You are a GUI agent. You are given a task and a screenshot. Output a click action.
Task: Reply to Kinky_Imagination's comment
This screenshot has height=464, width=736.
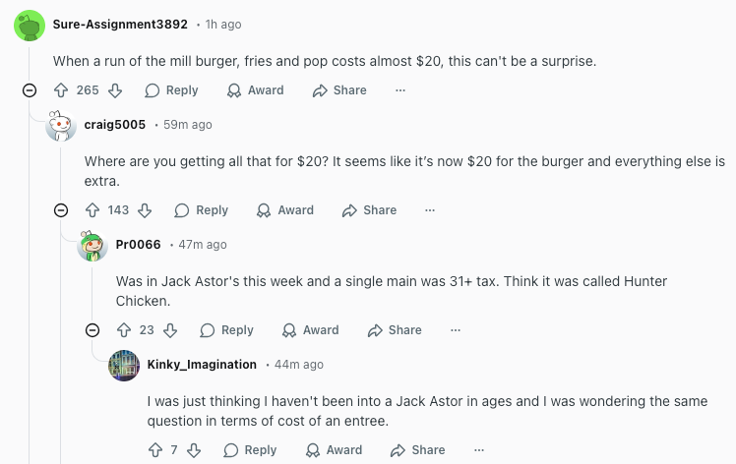250,450
